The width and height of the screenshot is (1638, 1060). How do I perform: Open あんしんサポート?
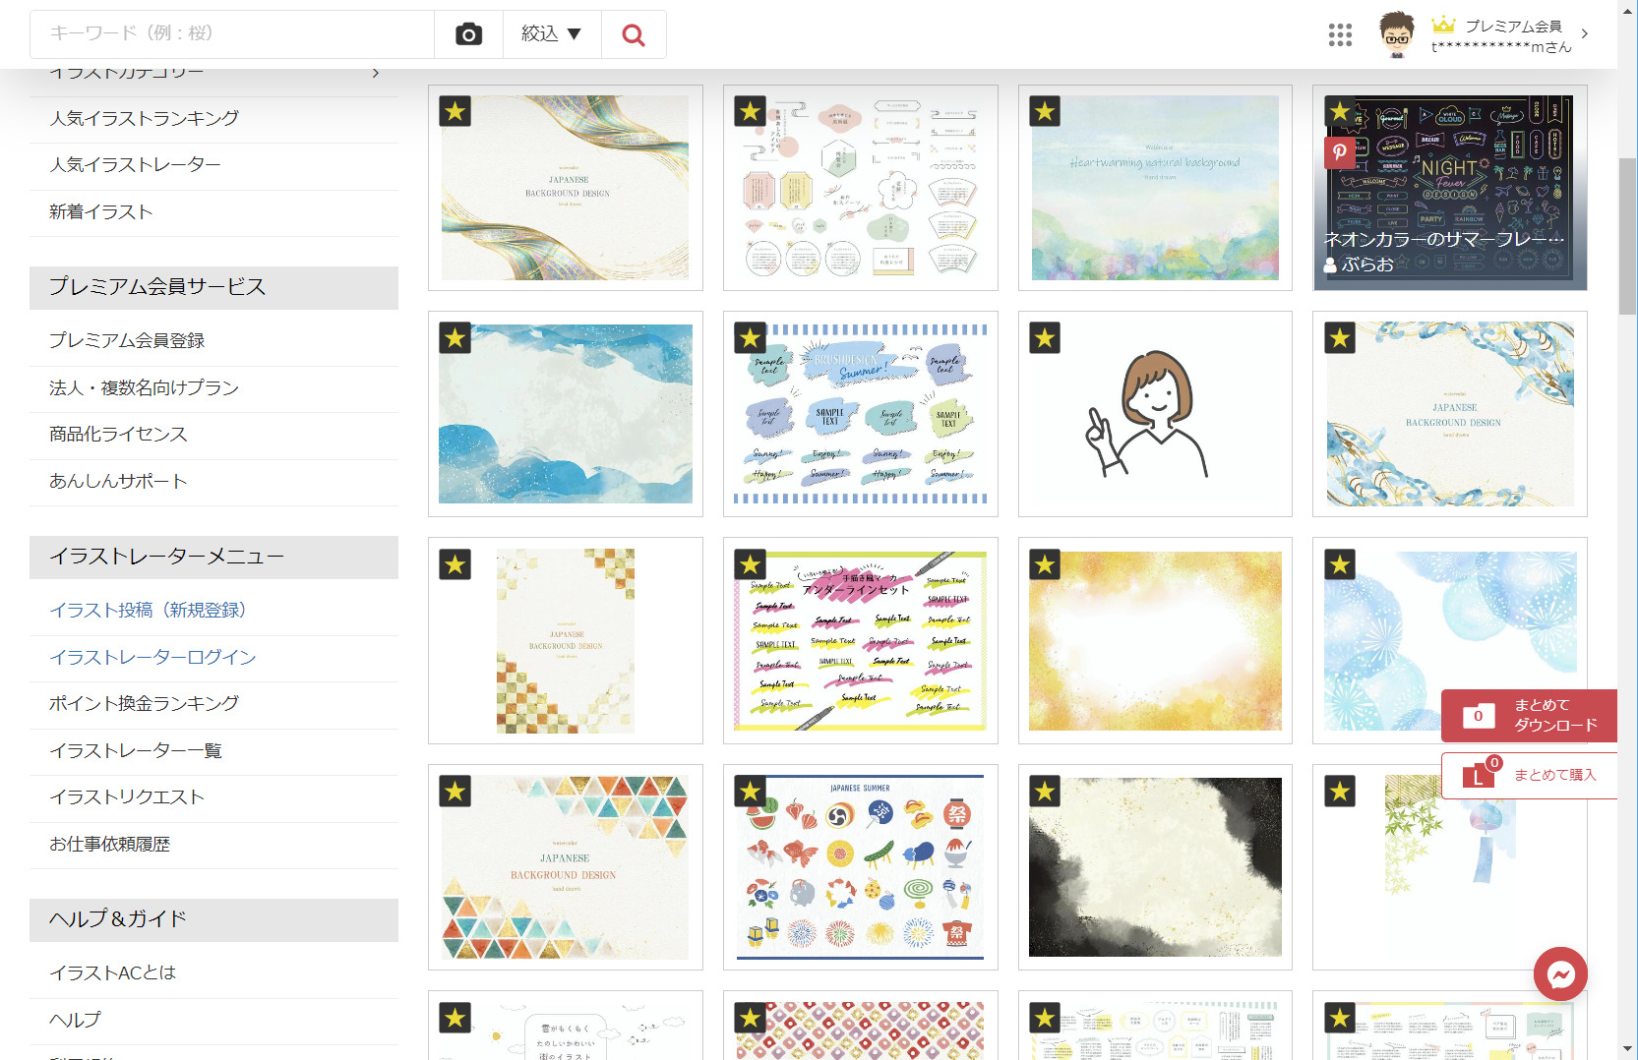pyautogui.click(x=118, y=481)
